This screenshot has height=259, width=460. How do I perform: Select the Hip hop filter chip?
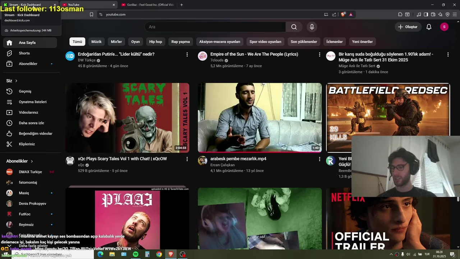pyautogui.click(x=156, y=42)
